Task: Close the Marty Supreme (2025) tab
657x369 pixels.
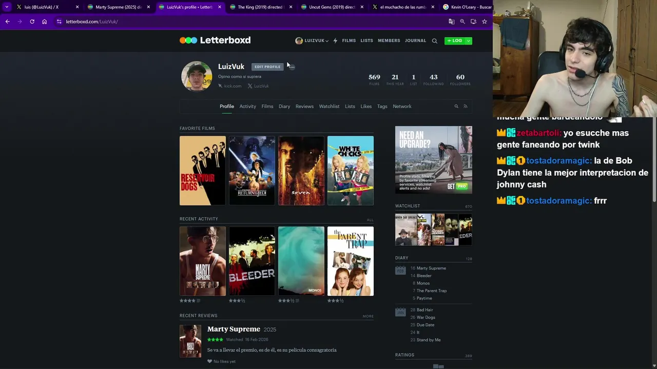Action: 148,7
